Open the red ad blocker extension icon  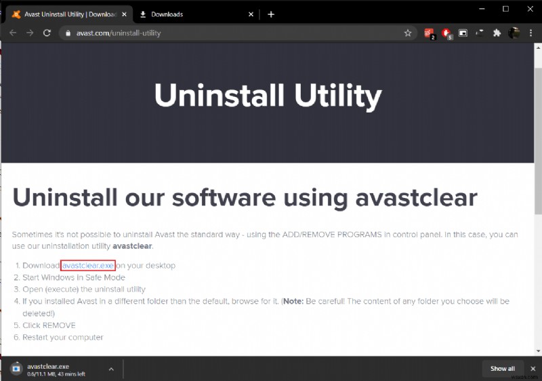click(x=446, y=33)
